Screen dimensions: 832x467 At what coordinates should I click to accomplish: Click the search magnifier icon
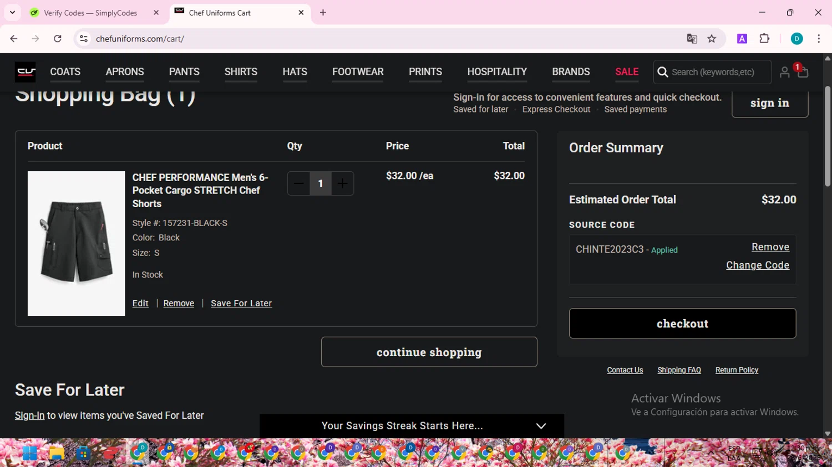[662, 72]
